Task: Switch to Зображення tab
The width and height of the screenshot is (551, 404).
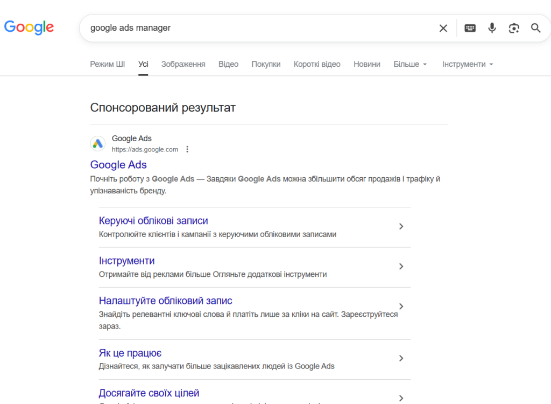Action: 183,64
